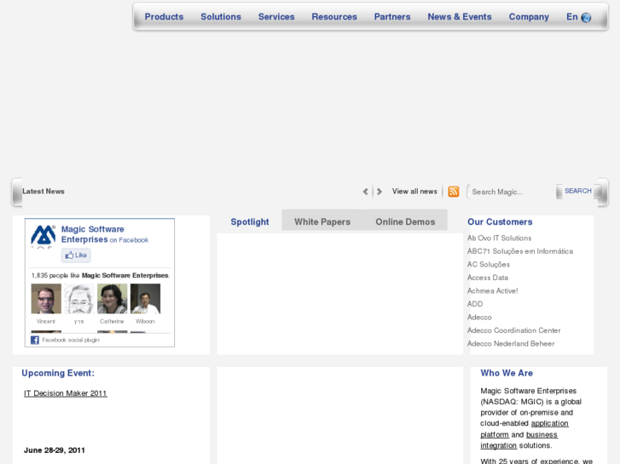Open Adecco Nederland Beheer link

(511, 344)
